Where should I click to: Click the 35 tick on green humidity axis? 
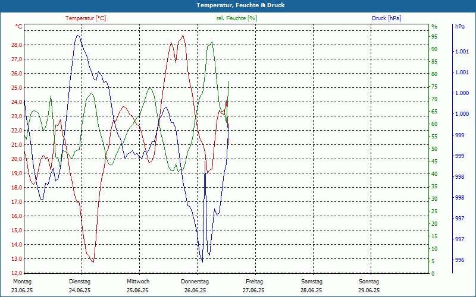point(434,187)
